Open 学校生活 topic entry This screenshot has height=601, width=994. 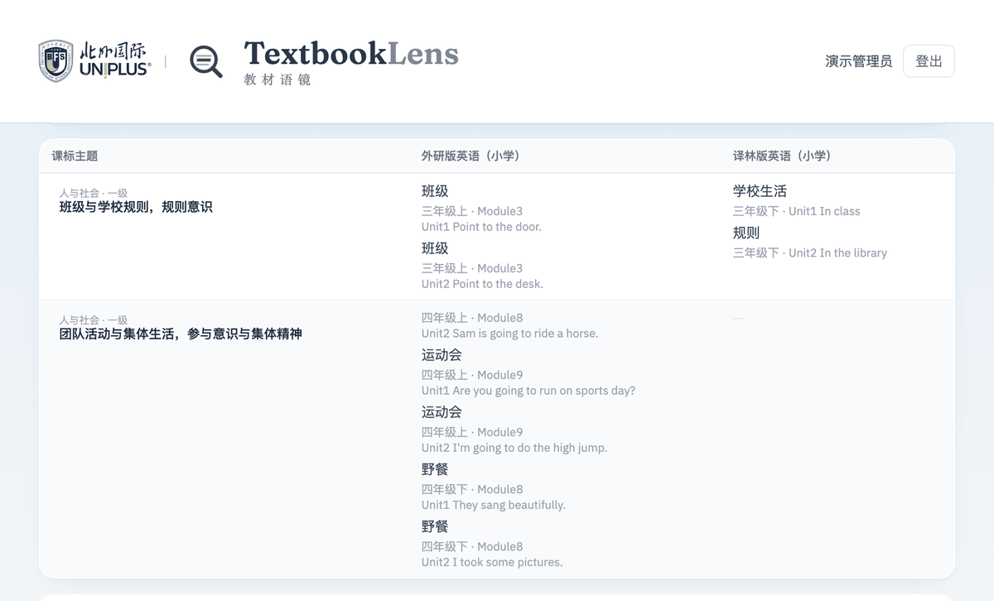[x=760, y=191]
